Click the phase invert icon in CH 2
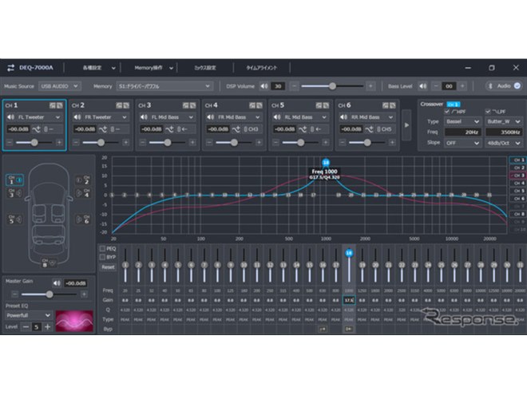Image resolution: width=527 pixels, height=395 pixels. tap(103, 129)
